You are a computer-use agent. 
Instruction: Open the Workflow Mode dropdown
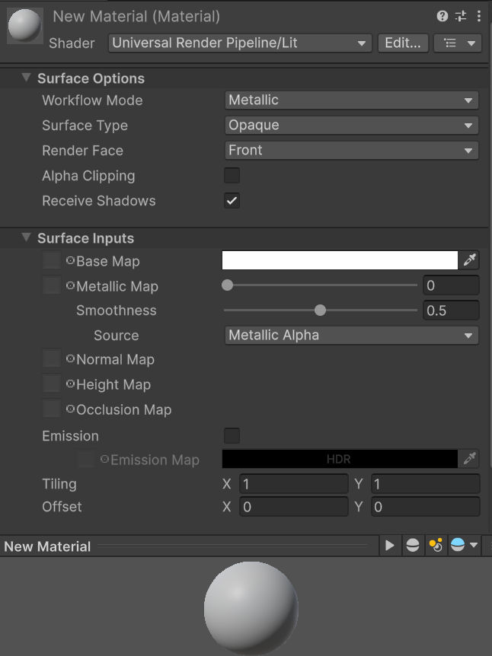point(351,100)
